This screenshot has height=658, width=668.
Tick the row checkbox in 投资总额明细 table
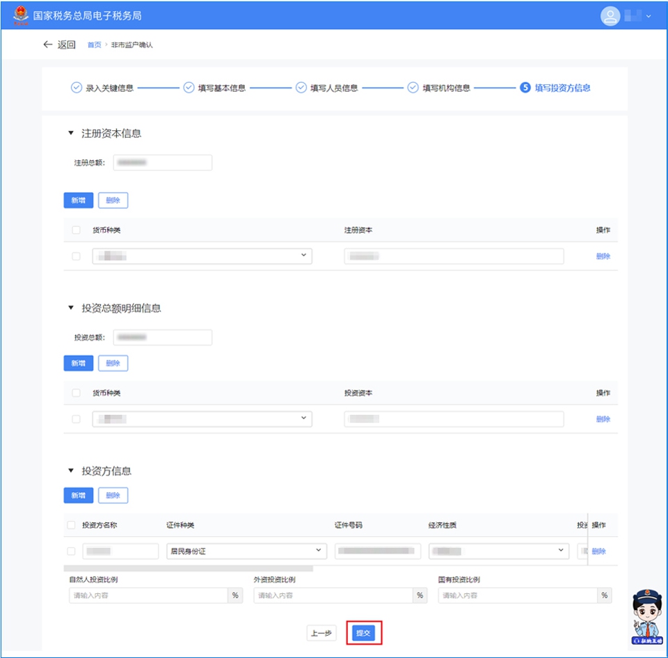click(76, 419)
